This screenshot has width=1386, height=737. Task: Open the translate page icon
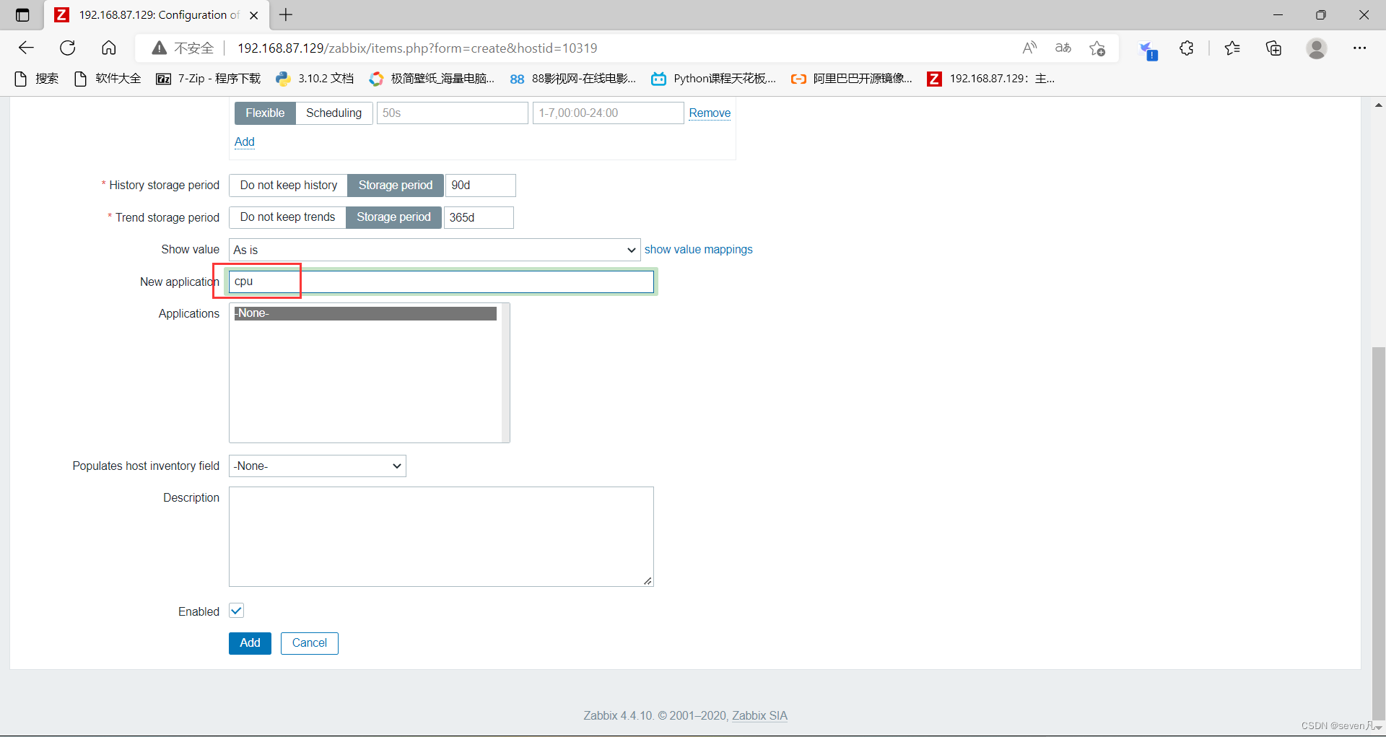point(1063,48)
